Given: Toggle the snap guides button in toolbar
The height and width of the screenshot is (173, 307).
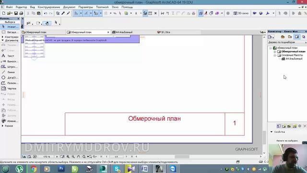Looking at the screenshot, I should coord(86,13).
